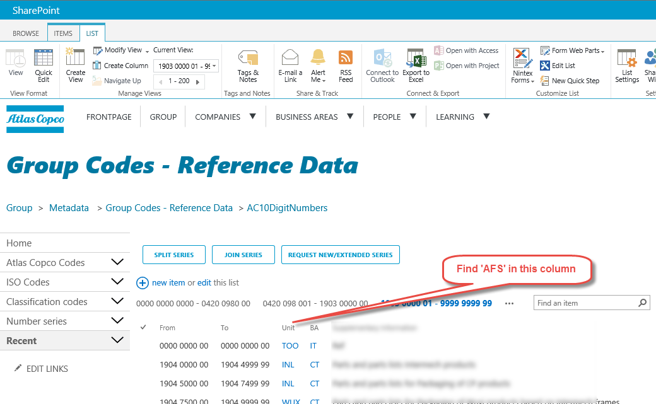
Task: Click Create Column in ribbon
Action: tap(120, 66)
